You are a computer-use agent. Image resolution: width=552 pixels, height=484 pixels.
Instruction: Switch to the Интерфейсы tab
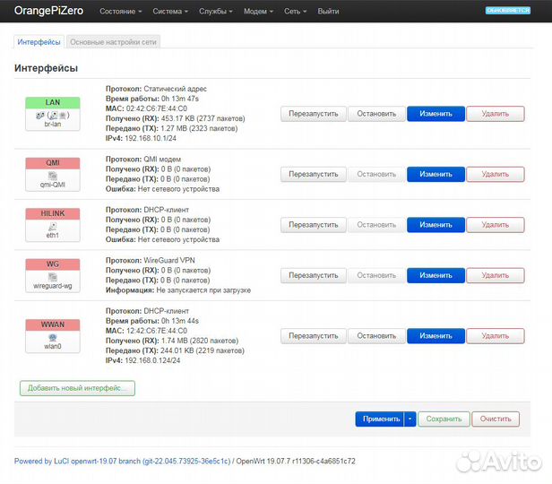pos(39,42)
